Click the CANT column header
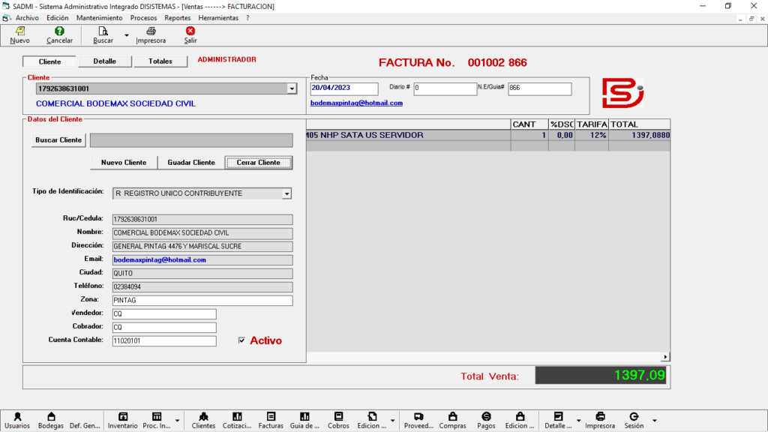 click(529, 124)
